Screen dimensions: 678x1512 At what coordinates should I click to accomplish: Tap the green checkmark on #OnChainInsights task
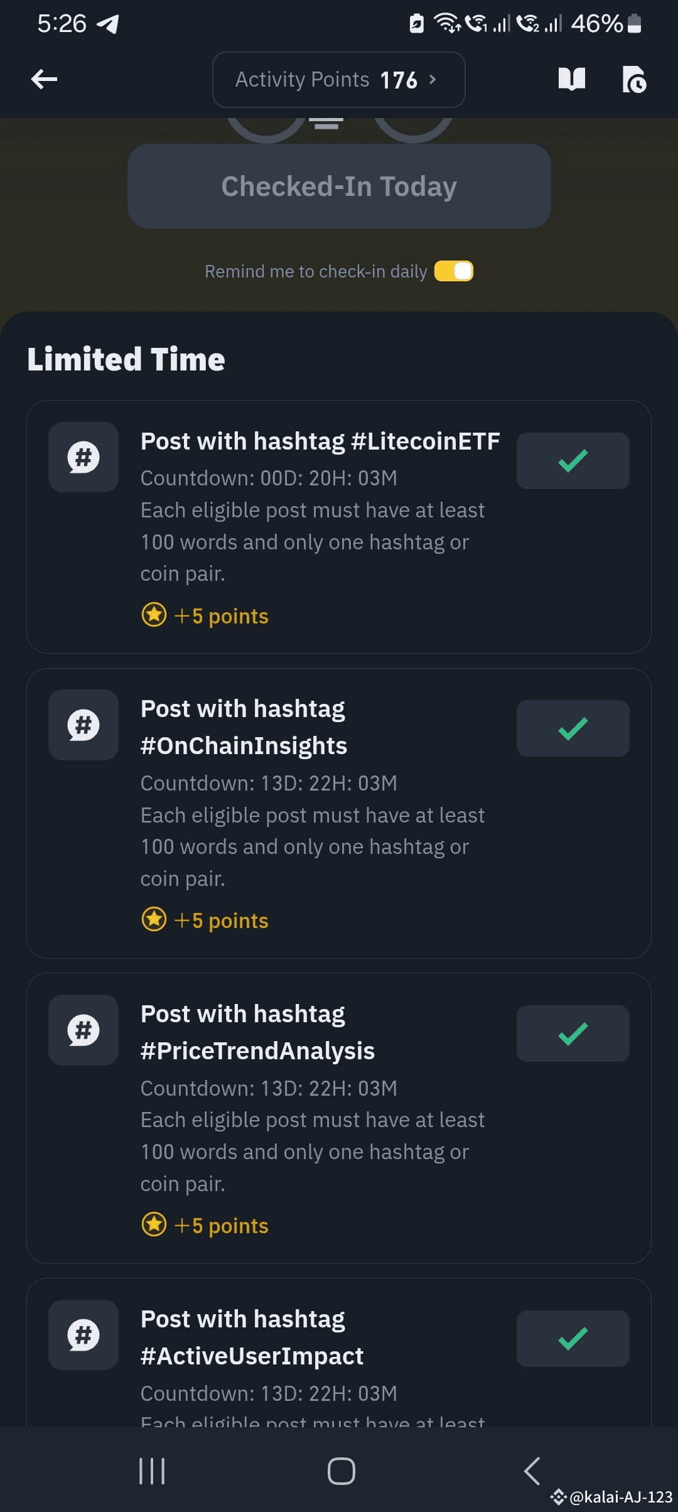(x=572, y=728)
